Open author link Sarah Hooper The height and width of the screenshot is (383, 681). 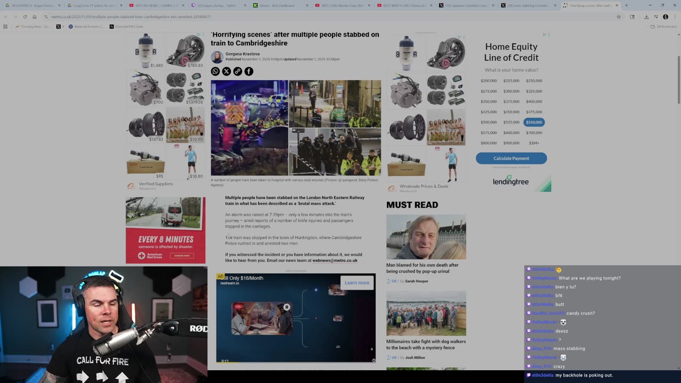(417, 281)
